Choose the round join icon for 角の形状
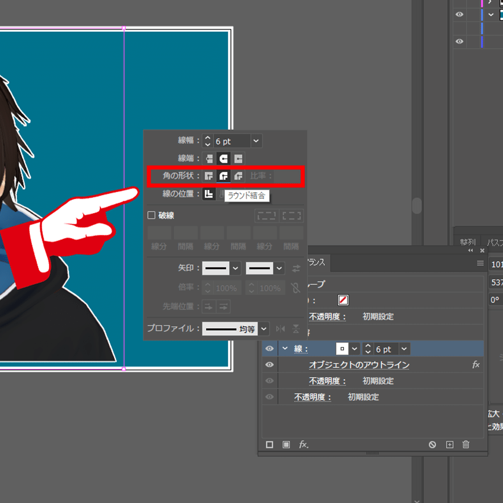The image size is (503, 503). pos(224,176)
